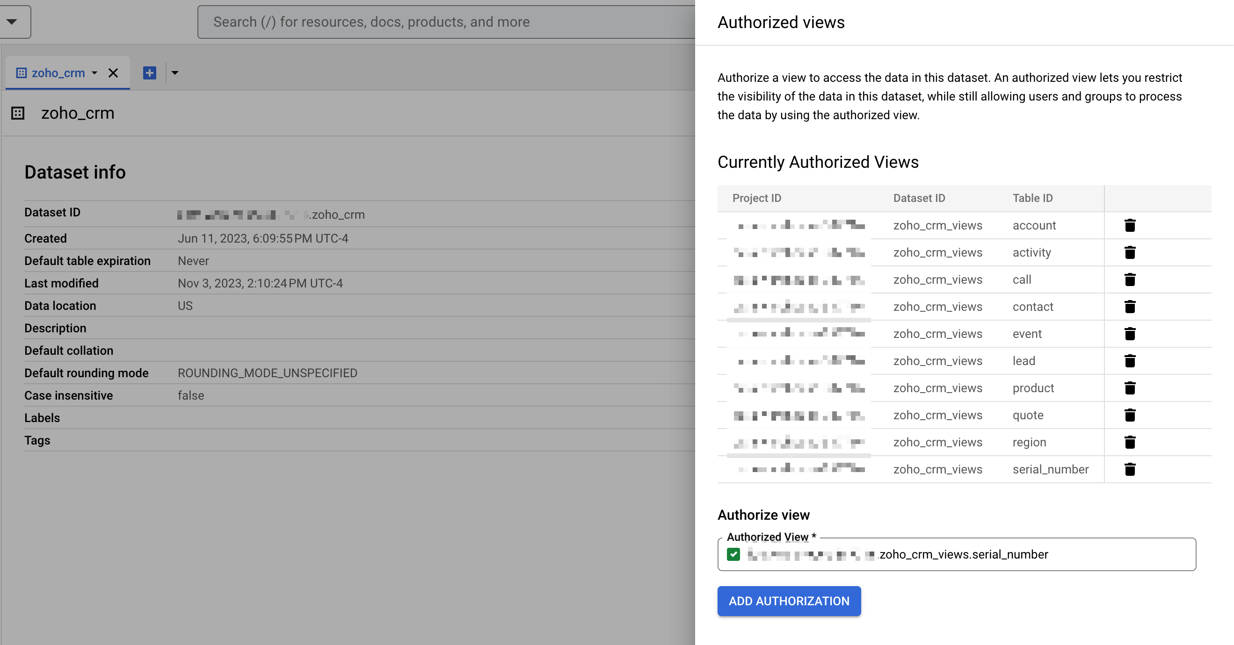Select Project ID column header
1234x645 pixels.
pos(756,198)
